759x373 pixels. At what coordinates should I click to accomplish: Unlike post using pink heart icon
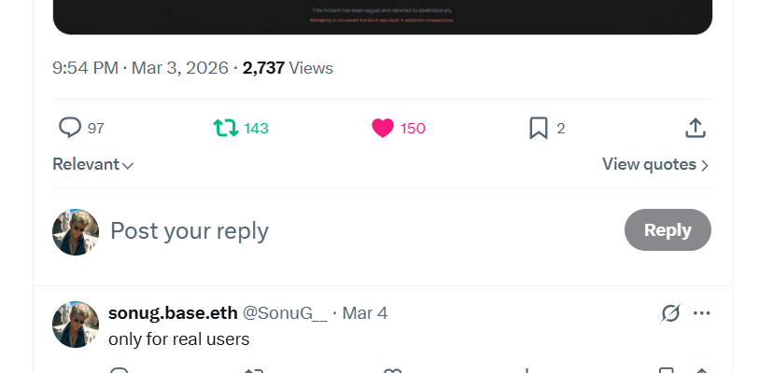coord(383,128)
